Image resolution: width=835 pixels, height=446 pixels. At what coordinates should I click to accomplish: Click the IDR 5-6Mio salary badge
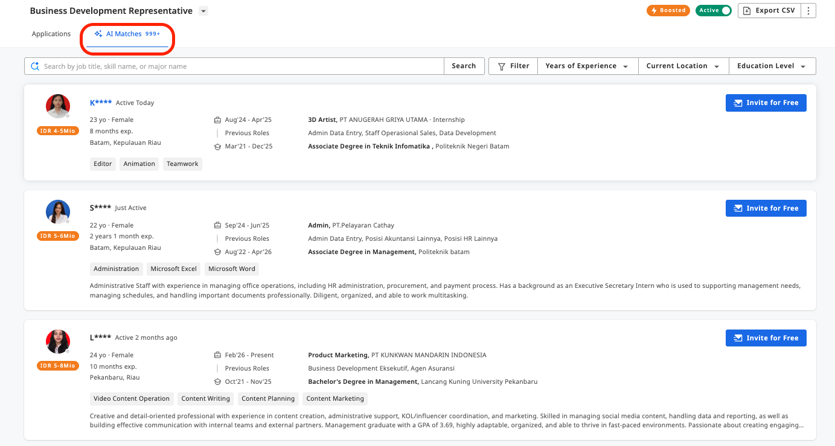58,236
